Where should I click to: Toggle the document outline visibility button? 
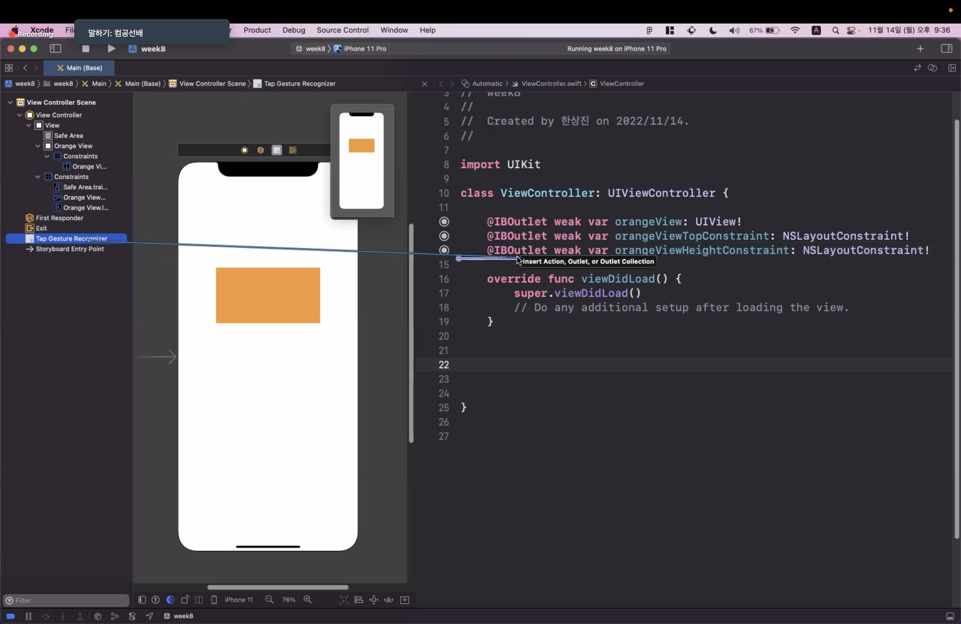point(142,600)
